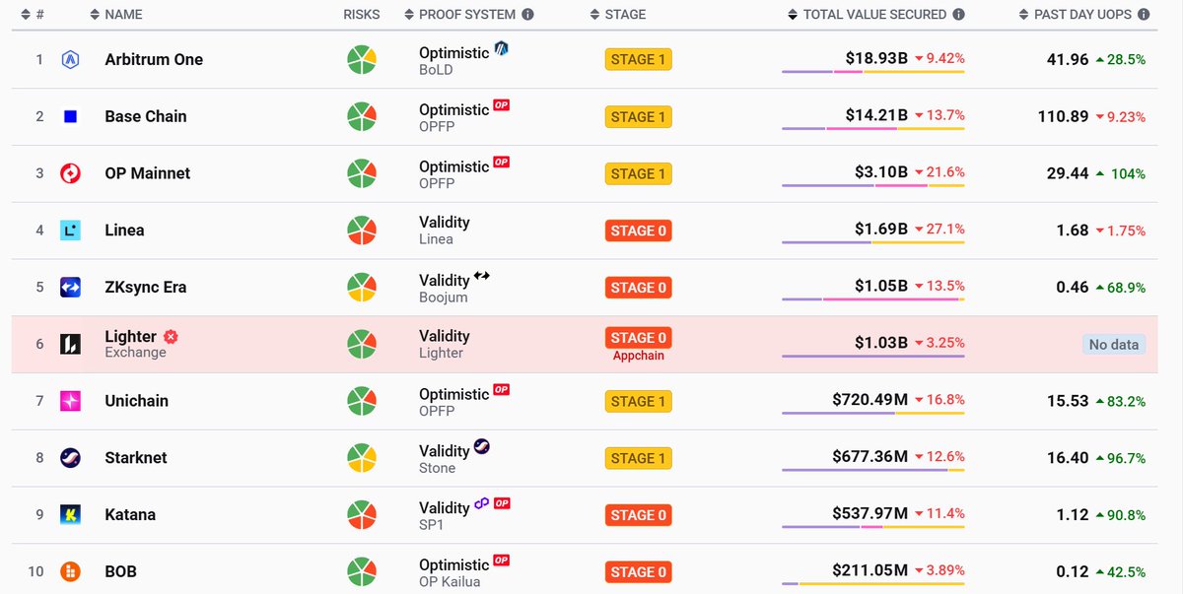Viewport: 1183px width, 594px height.
Task: Click the Starknet risk pie icon
Action: pyautogui.click(x=362, y=458)
